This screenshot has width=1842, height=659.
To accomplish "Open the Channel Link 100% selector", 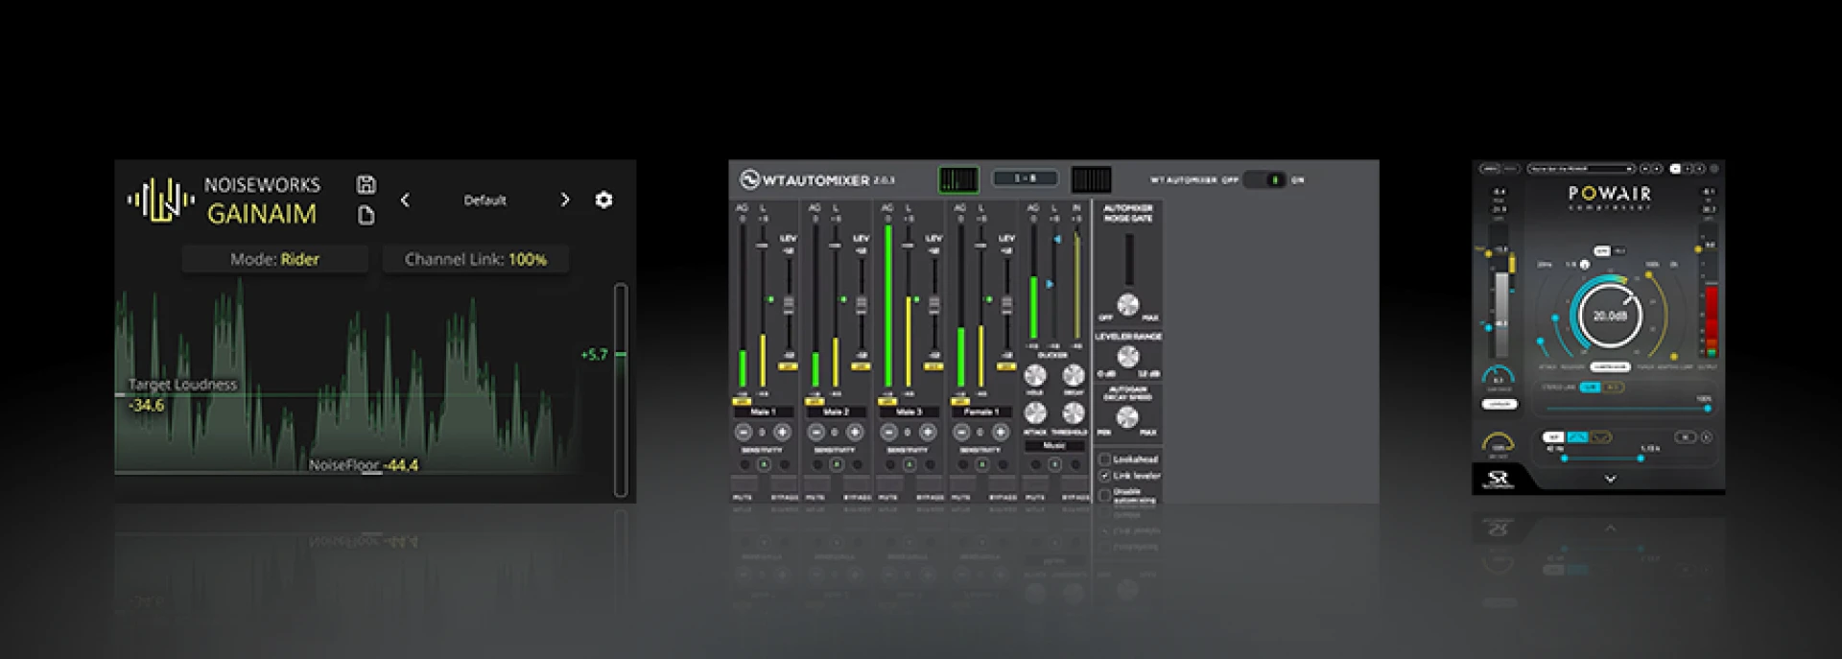I will [475, 259].
